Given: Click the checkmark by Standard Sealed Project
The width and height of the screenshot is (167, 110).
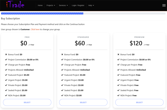Looking at the screenshot, I should click(62, 90).
